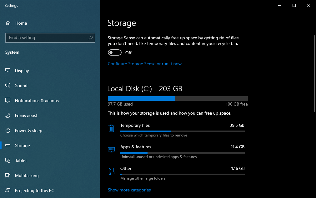Click the 97.7 GB used label
316x198 pixels.
click(x=120, y=104)
